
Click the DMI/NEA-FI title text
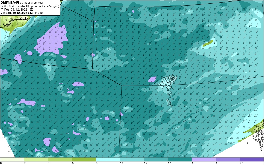(10, 3)
